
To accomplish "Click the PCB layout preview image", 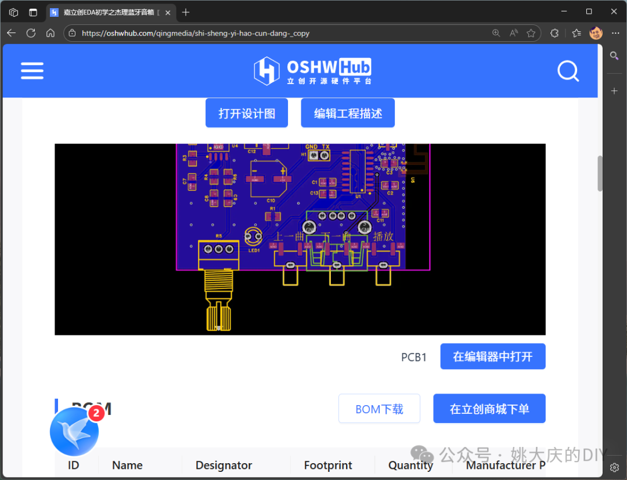I will point(300,239).
